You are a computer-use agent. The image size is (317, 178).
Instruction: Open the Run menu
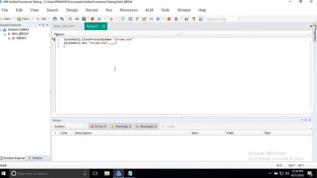109,10
